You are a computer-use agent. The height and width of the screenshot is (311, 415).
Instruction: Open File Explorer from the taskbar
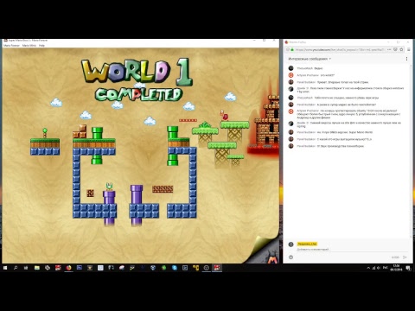[37, 268]
